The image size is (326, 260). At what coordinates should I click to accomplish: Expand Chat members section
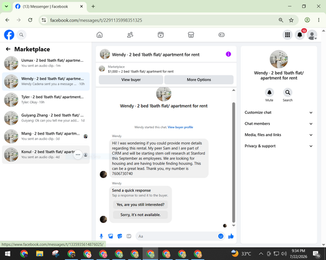(278, 123)
